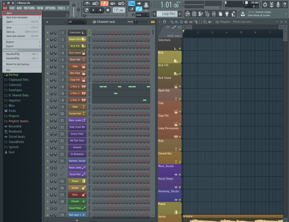289x222 pixels.
Task: Open the metronome toggle in transport bar
Action: [87, 4]
